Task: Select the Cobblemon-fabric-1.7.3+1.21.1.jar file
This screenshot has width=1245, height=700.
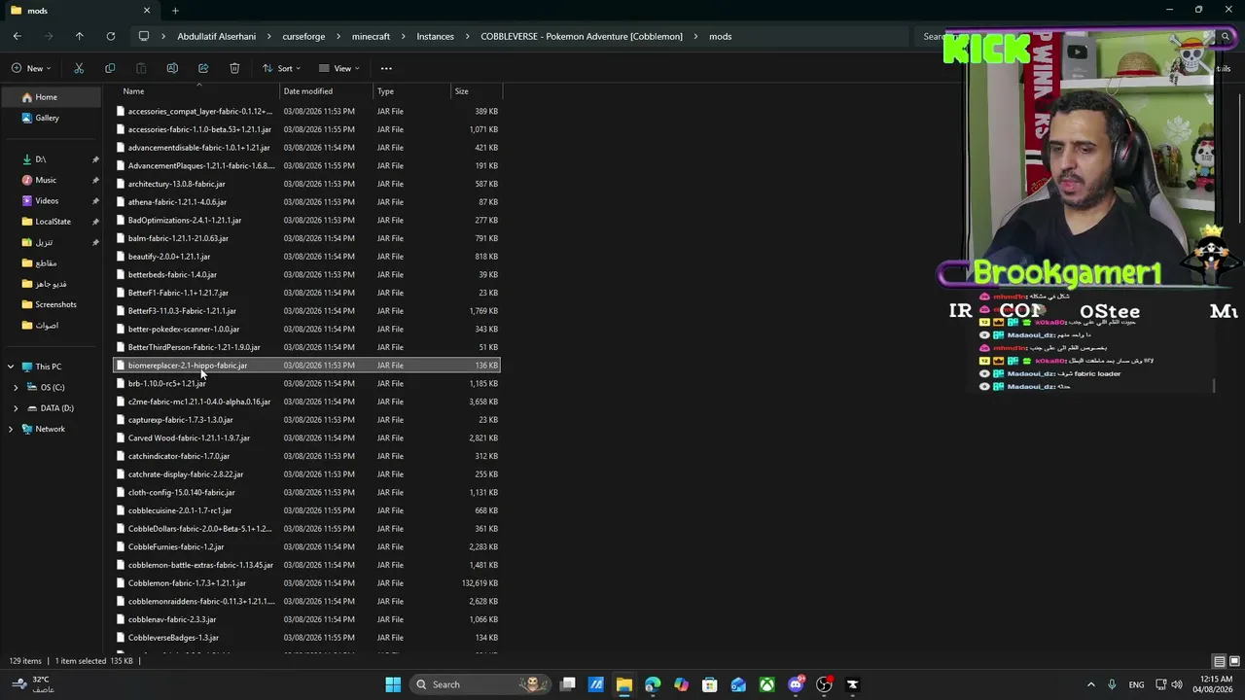Action: pyautogui.click(x=307, y=583)
